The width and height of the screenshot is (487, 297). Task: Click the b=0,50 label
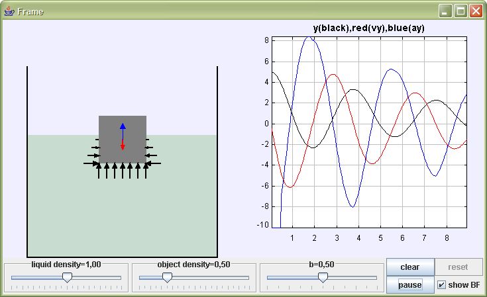coord(321,265)
